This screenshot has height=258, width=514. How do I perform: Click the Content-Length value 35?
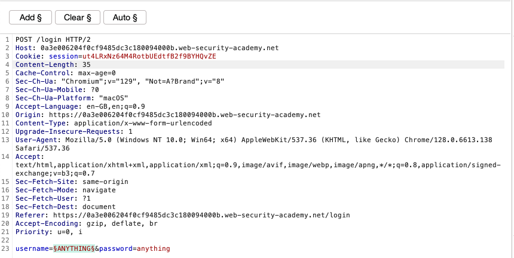tap(87, 64)
